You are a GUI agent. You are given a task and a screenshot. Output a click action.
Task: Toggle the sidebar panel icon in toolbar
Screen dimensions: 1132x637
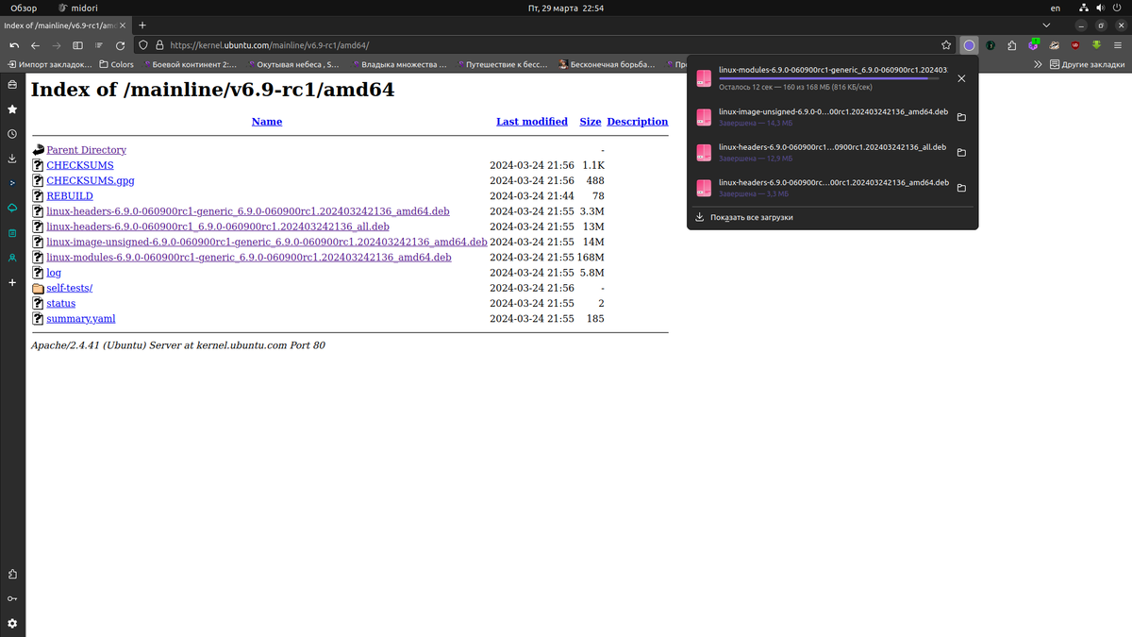77,44
